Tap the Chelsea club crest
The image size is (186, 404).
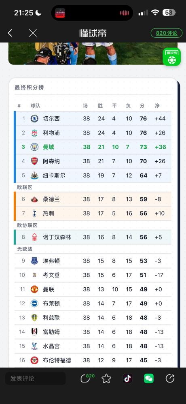coord(34,118)
